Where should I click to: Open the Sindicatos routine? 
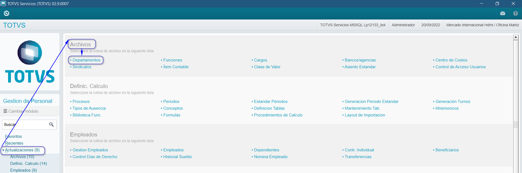tap(82, 67)
